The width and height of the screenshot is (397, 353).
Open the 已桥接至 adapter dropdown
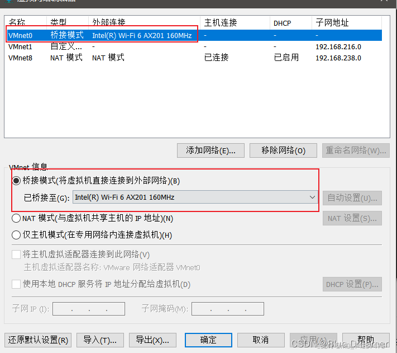click(195, 197)
